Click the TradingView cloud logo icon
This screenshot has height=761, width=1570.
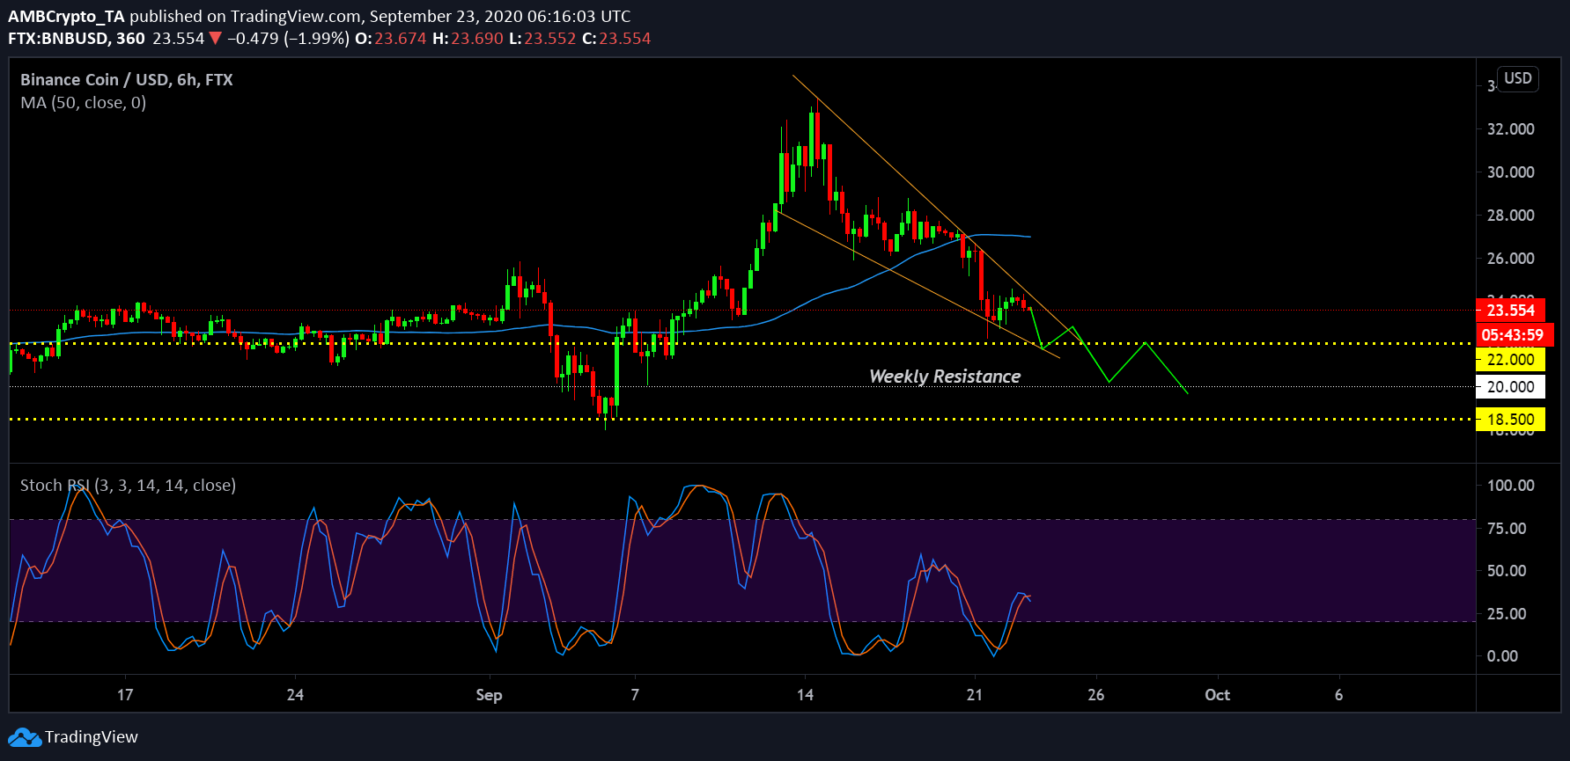click(24, 737)
